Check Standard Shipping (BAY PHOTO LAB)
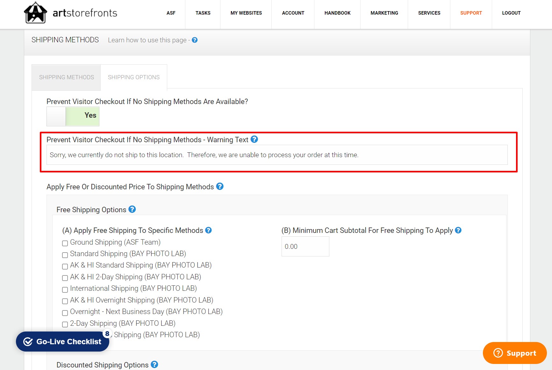Image resolution: width=552 pixels, height=370 pixels. point(65,255)
